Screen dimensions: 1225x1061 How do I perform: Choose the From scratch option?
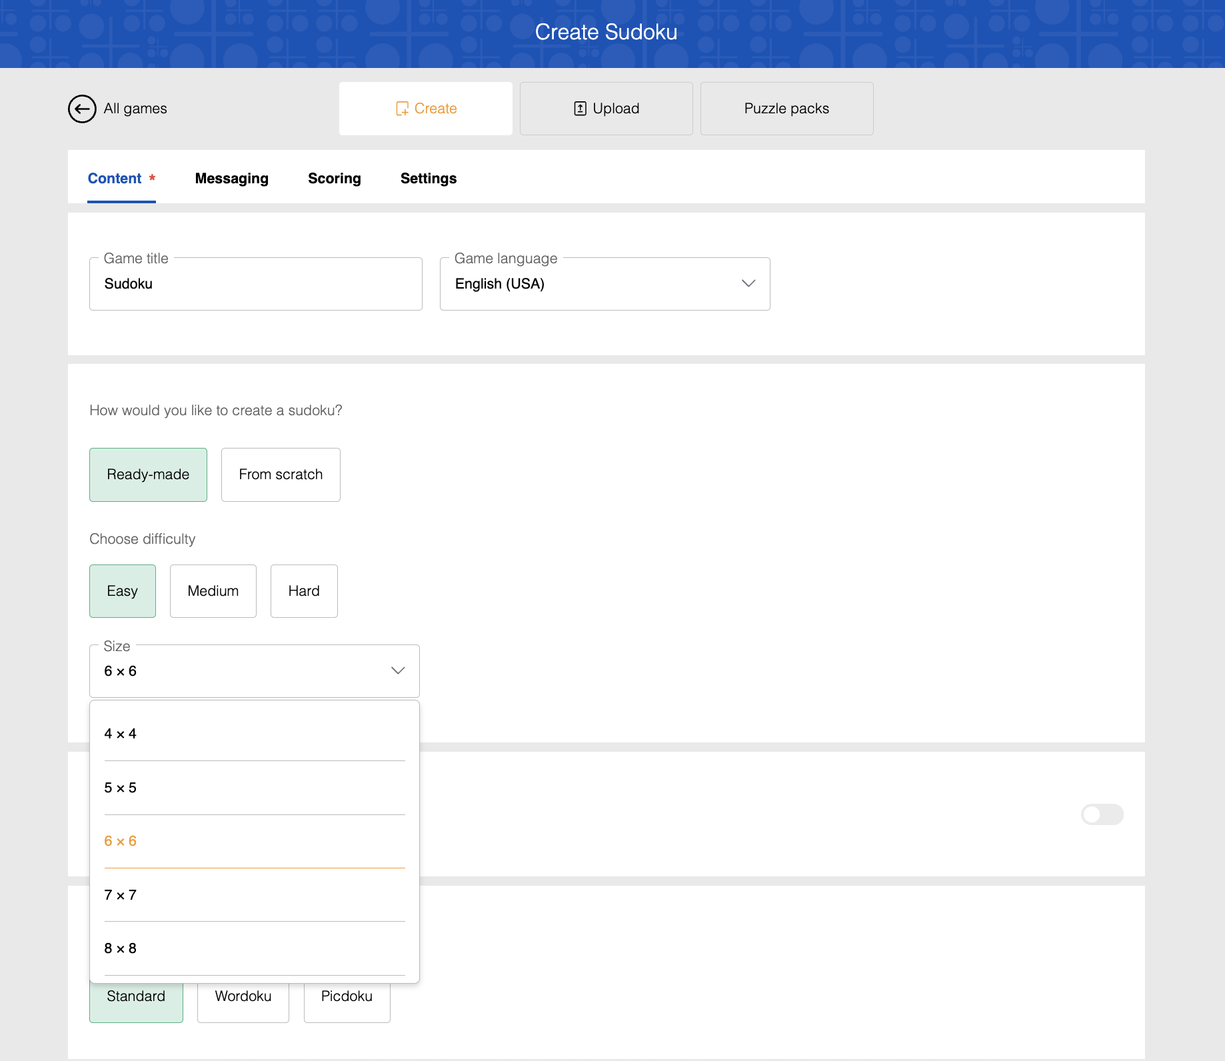coord(281,475)
